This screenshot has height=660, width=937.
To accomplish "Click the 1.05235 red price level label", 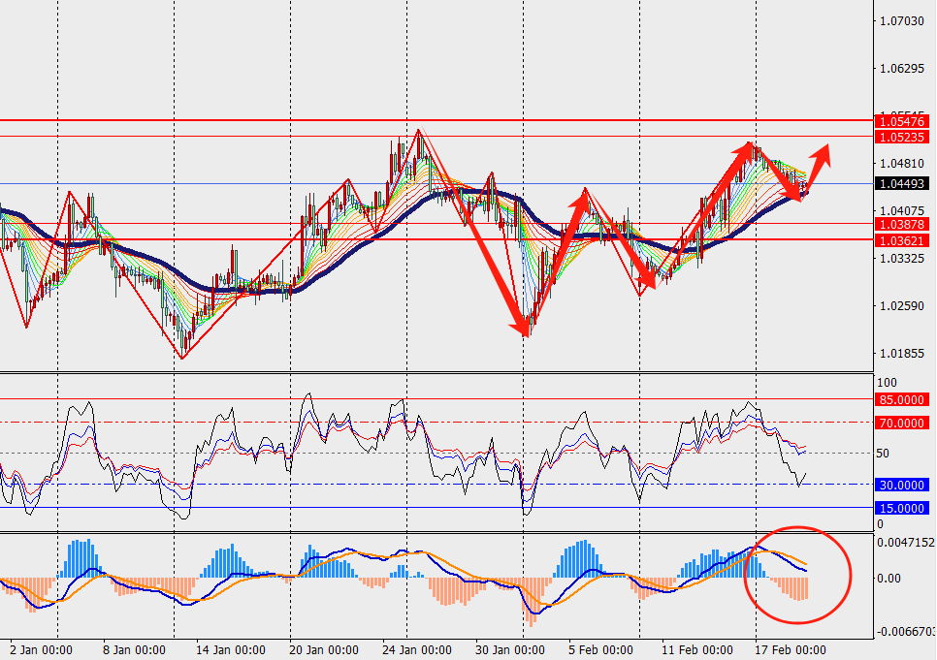I will tap(902, 138).
